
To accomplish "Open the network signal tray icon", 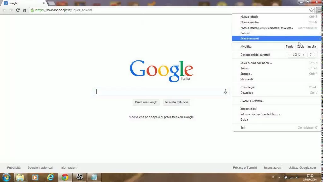I will (291, 178).
